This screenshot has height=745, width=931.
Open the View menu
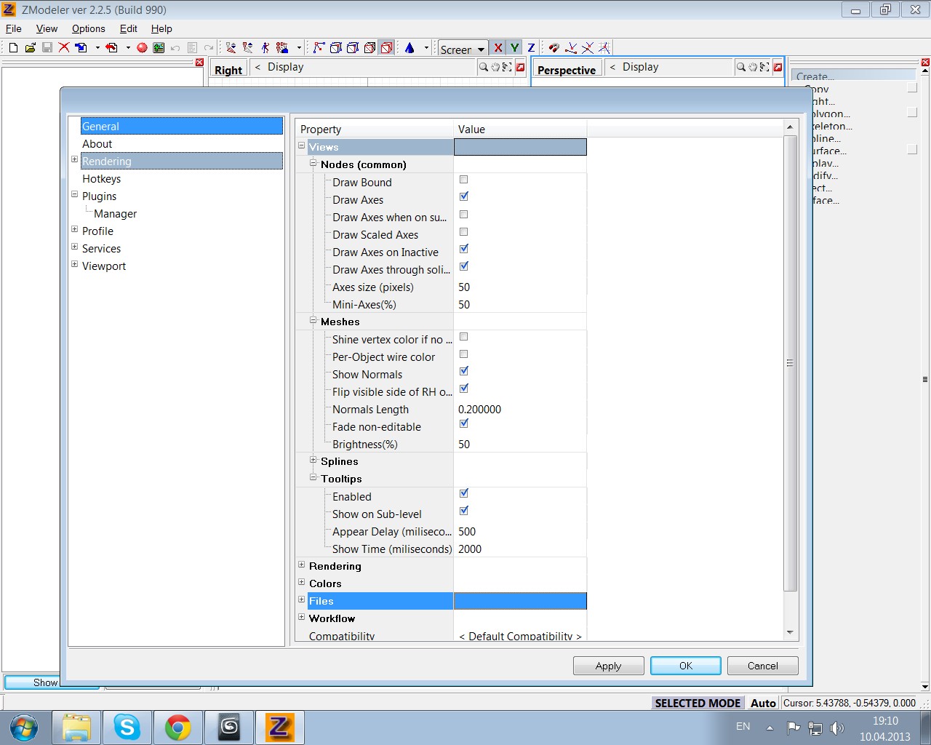coord(47,28)
